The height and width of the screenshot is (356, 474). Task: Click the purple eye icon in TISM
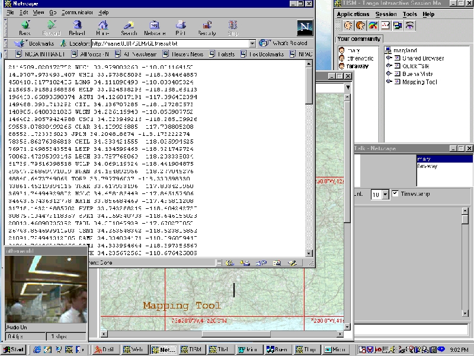(x=410, y=26)
